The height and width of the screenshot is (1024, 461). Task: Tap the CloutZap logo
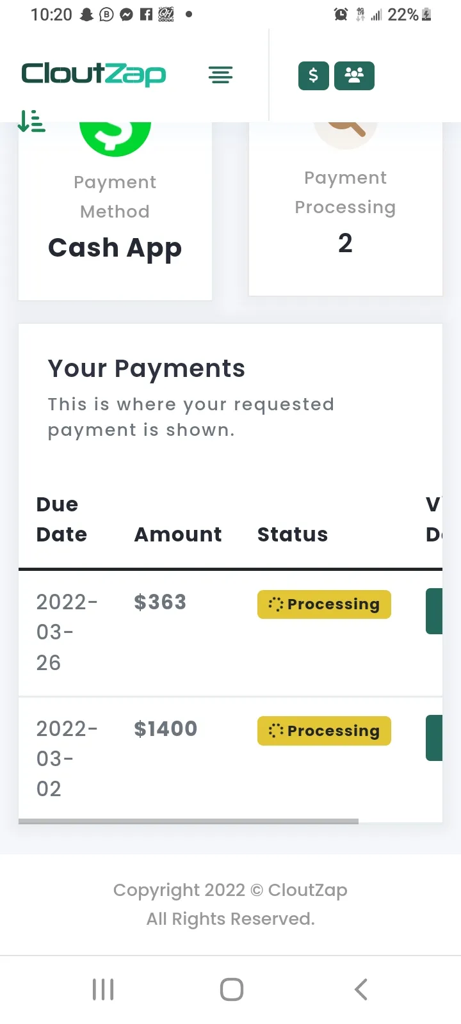(x=93, y=74)
